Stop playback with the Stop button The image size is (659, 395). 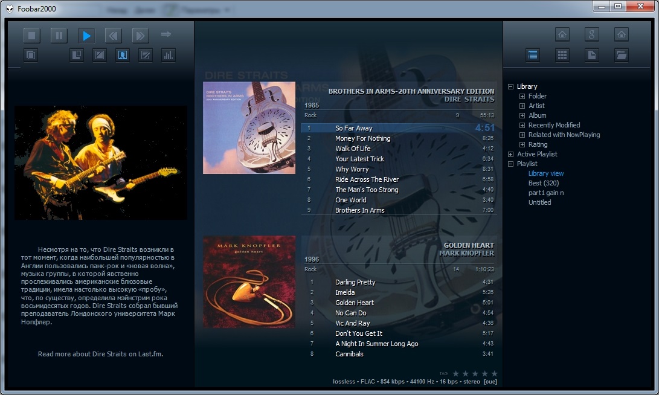31,36
